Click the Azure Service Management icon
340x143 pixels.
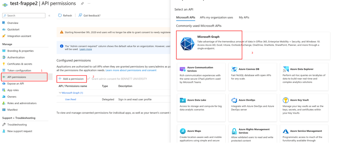click(x=286, y=131)
